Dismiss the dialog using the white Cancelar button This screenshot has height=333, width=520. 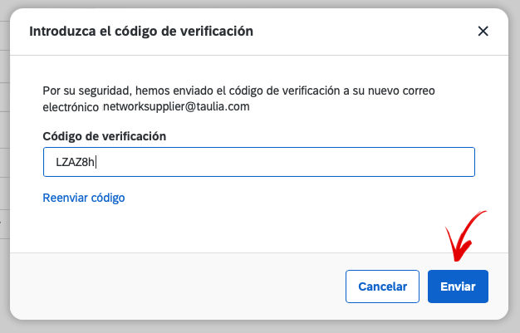coord(382,286)
